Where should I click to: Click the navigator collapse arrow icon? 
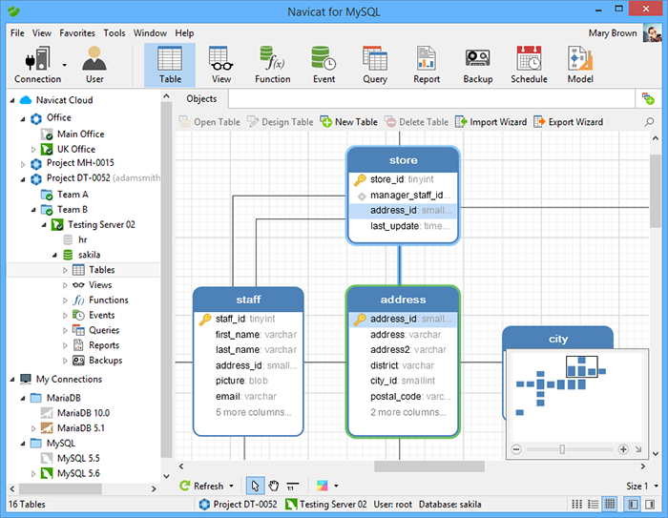(x=638, y=449)
